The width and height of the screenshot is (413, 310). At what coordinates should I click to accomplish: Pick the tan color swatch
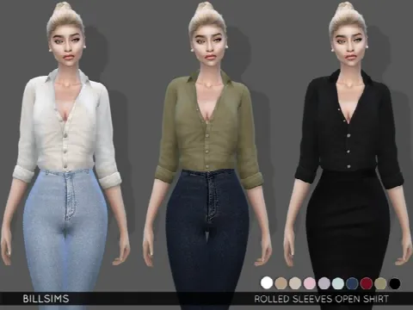click(280, 283)
